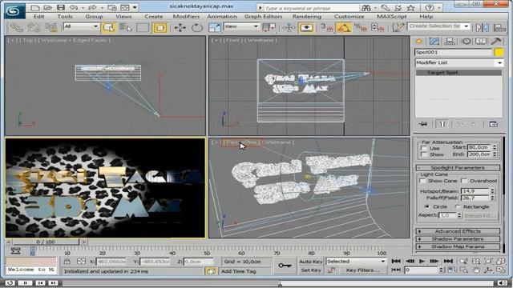Toggle the Set Key mode key icon

pos(285,266)
